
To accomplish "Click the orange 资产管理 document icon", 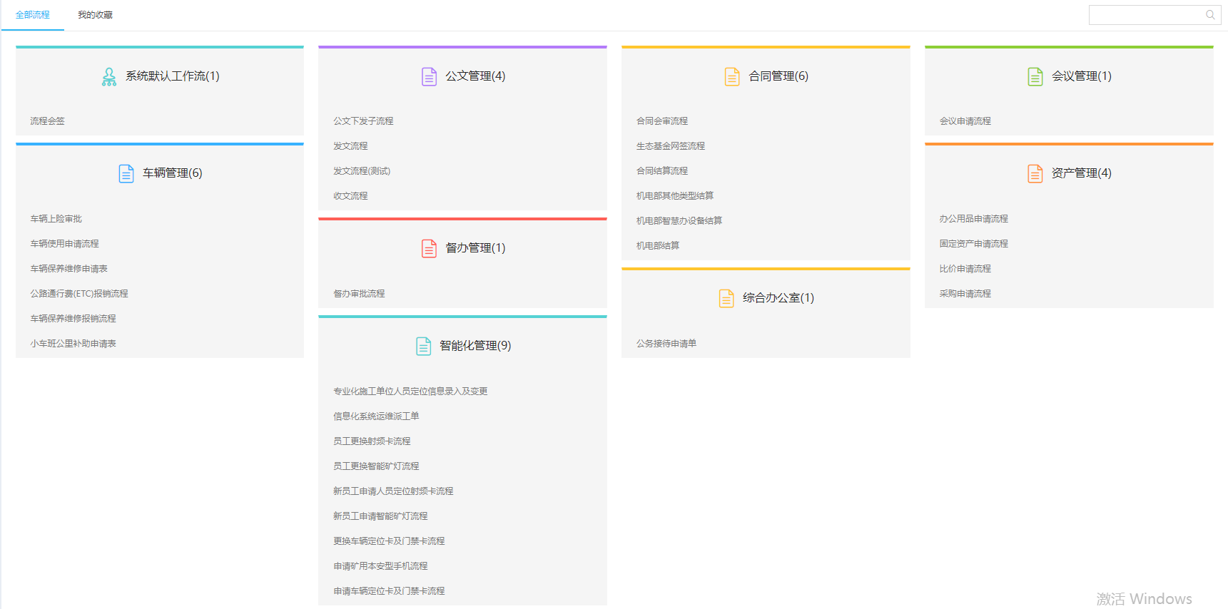I will coord(1035,174).
